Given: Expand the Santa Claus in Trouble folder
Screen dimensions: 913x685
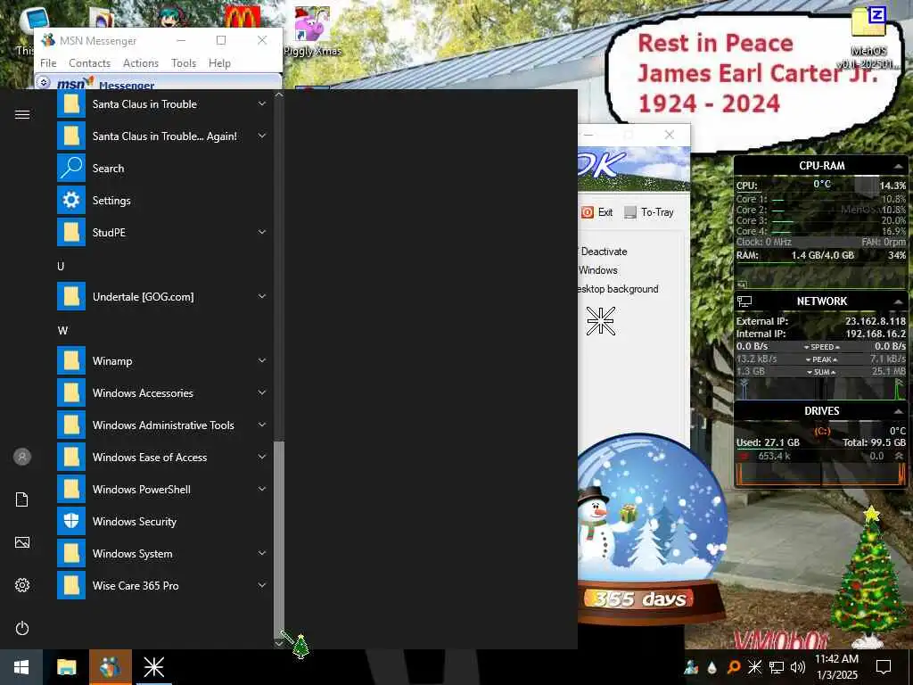Looking at the screenshot, I should (x=262, y=103).
